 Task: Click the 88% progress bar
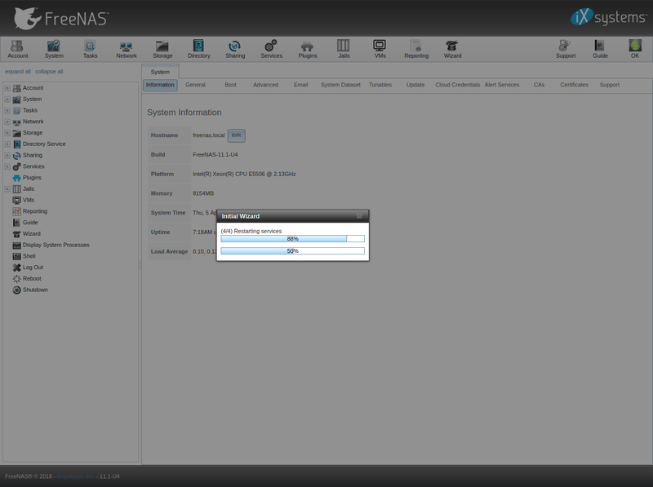[292, 239]
